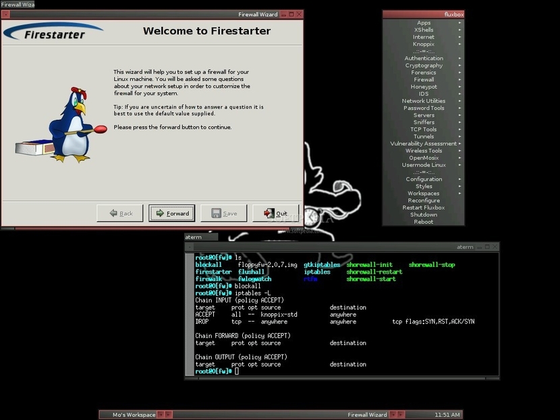Open the IDS submenu
This screenshot has height=420, width=560.
pyautogui.click(x=424, y=94)
